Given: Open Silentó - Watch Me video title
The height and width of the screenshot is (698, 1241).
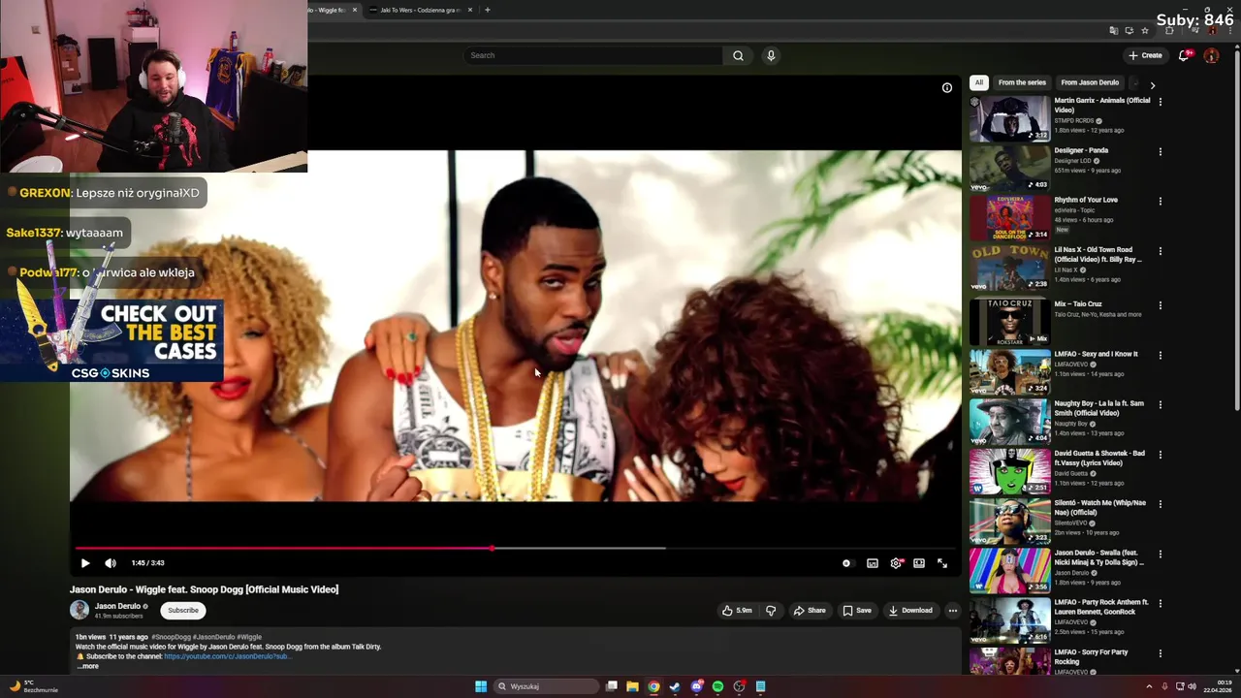Looking at the screenshot, I should (1100, 508).
